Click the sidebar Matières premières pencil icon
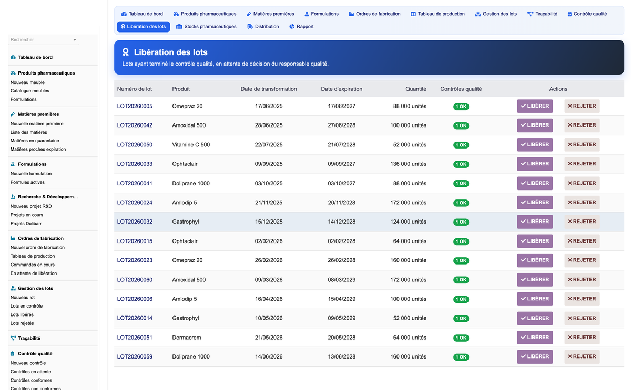Viewport: 631px width, 390px height. [13, 114]
